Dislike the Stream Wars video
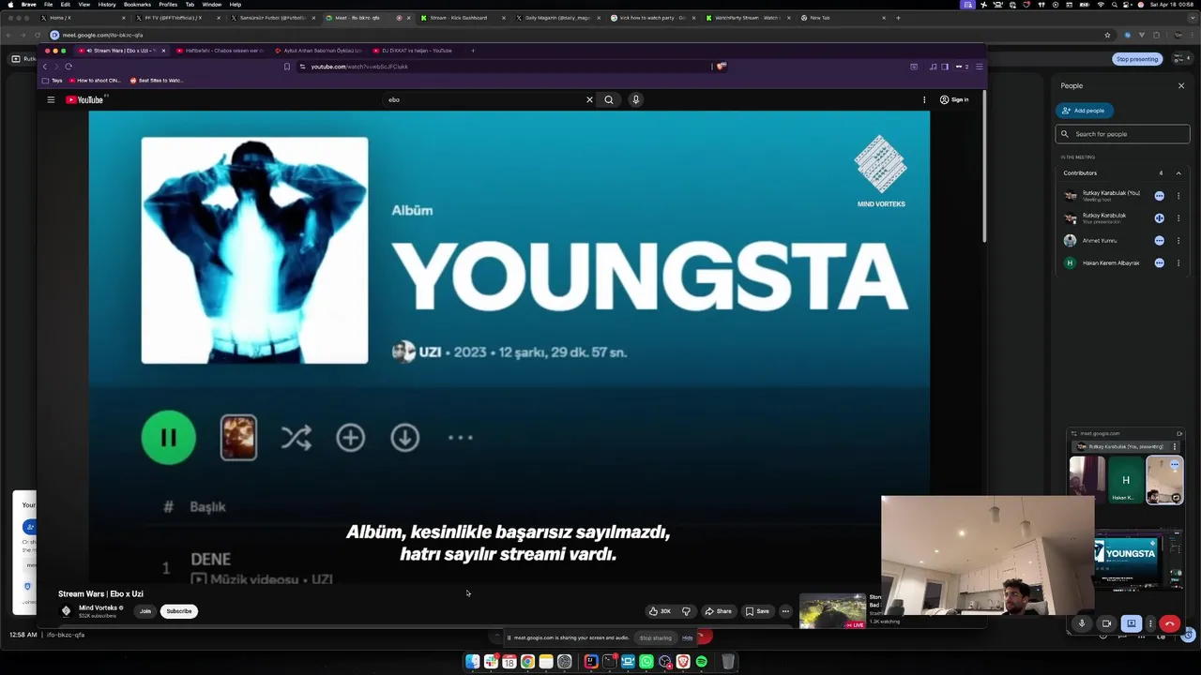The image size is (1201, 675). (x=686, y=611)
